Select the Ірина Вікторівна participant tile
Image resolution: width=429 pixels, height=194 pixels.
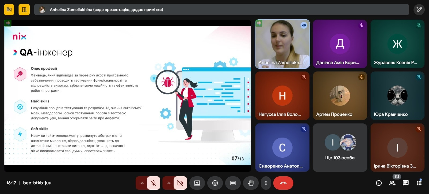point(397,148)
